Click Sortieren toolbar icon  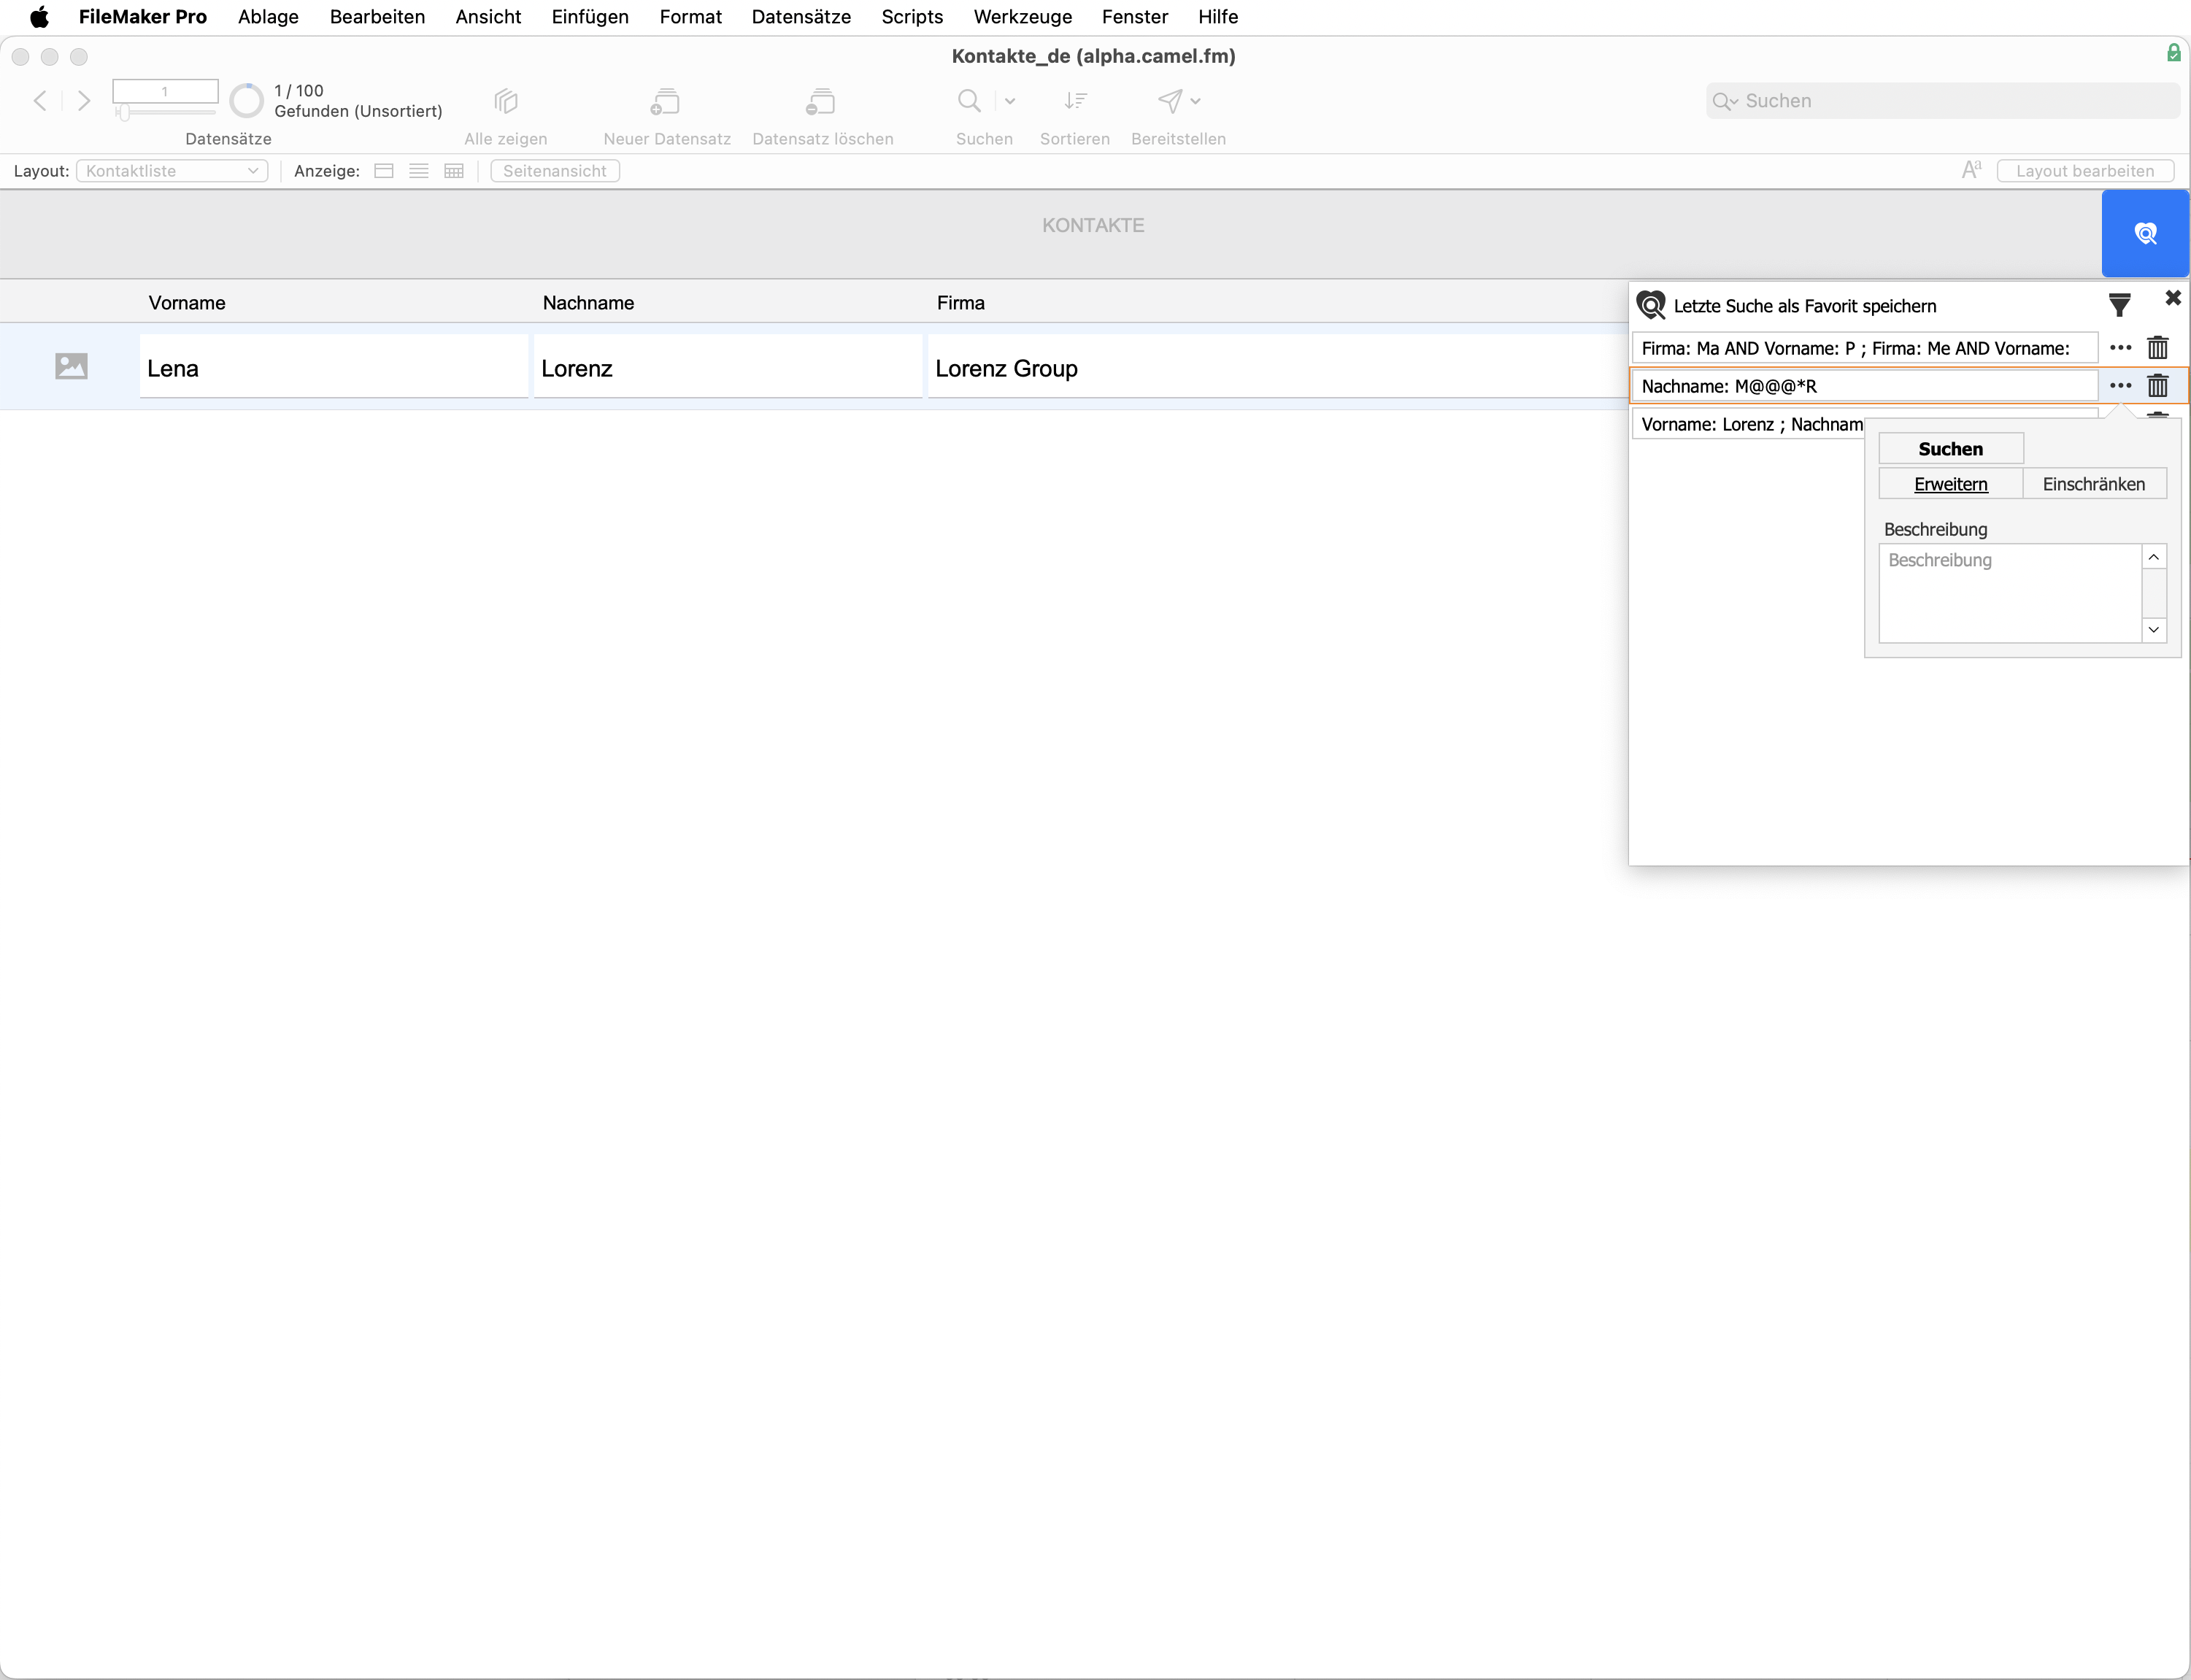point(1075,101)
